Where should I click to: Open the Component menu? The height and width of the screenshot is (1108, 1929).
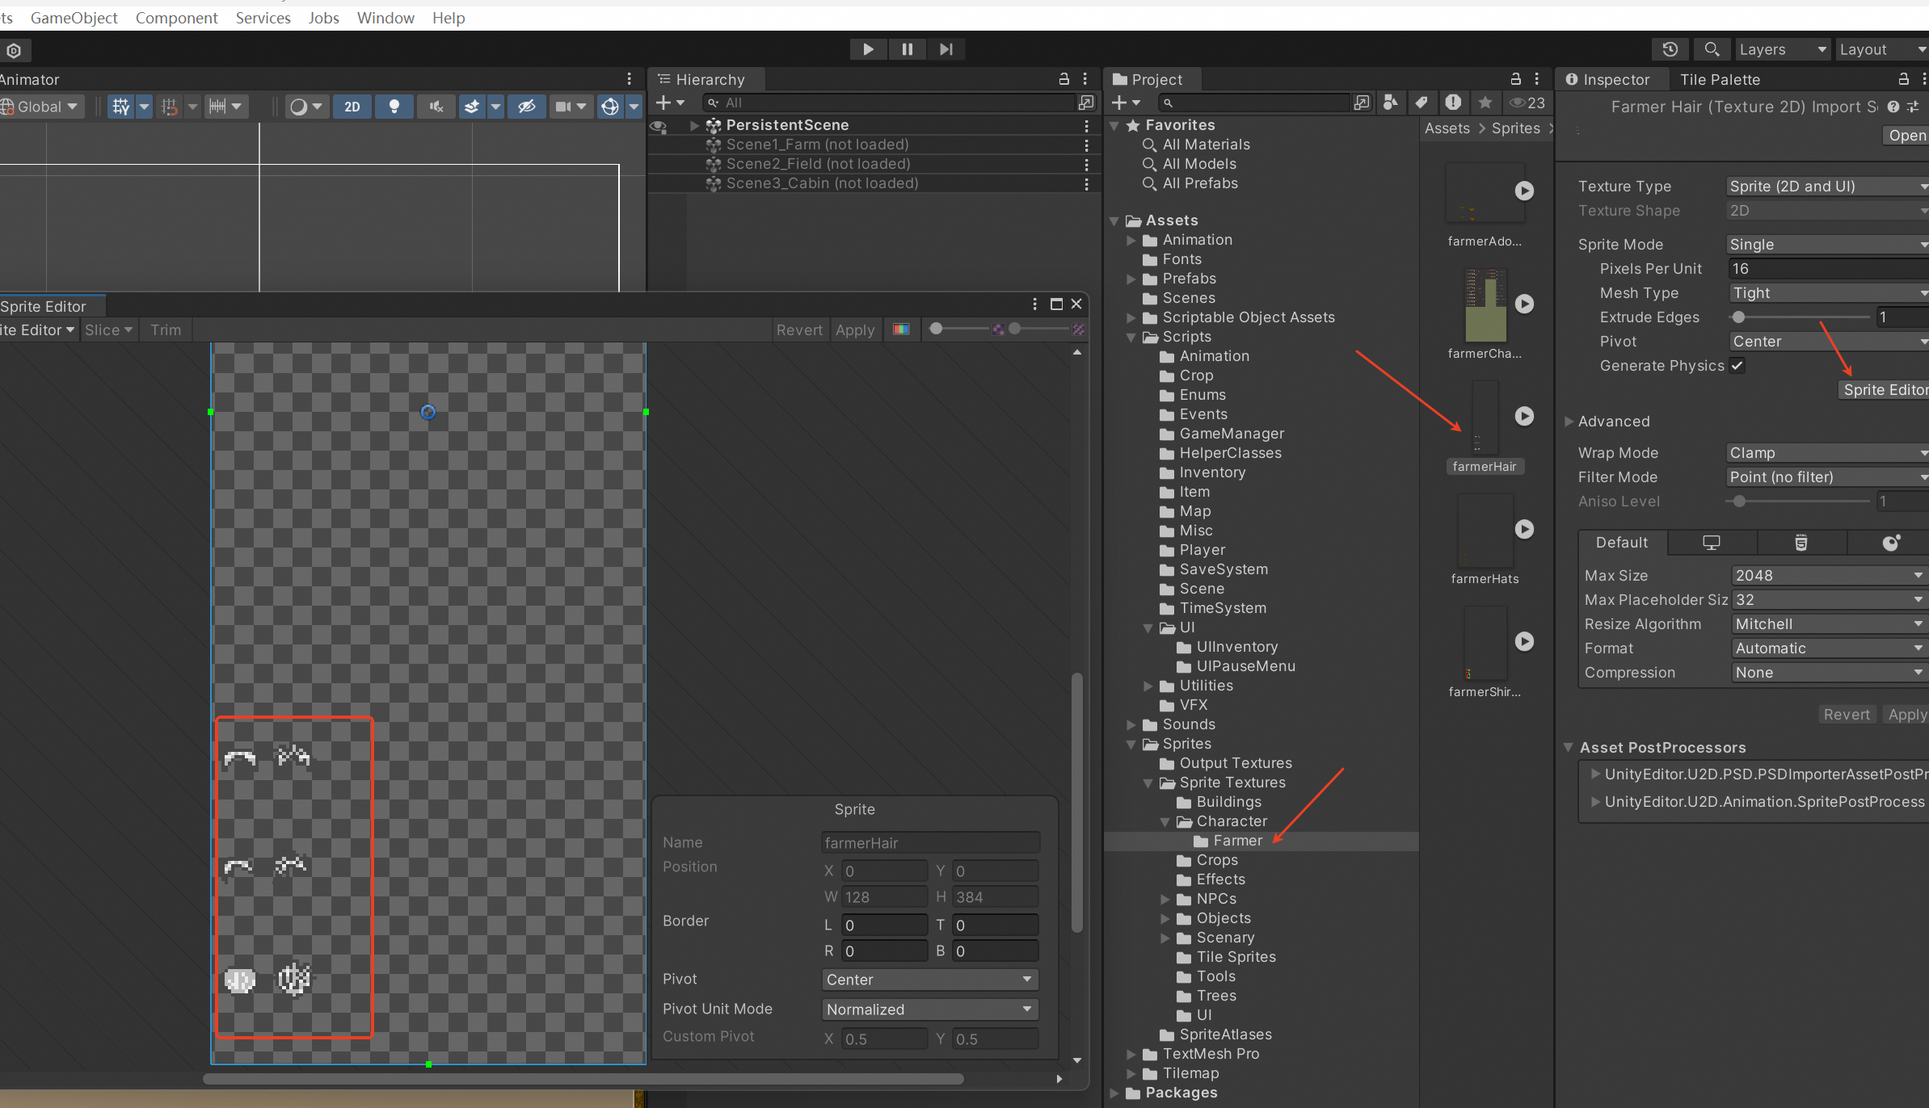point(176,18)
